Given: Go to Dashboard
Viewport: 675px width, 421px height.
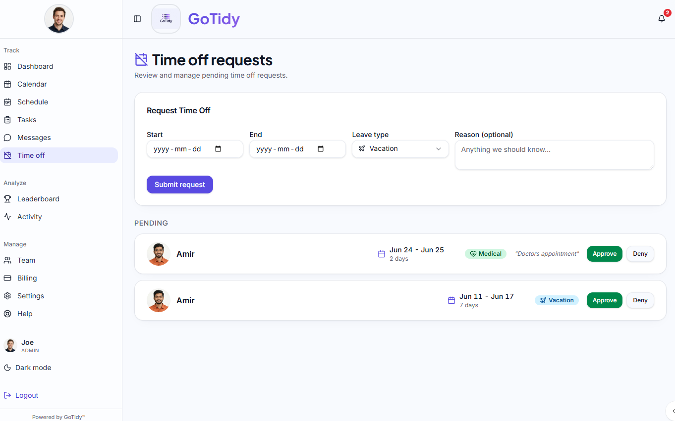Looking at the screenshot, I should [x=59, y=66].
